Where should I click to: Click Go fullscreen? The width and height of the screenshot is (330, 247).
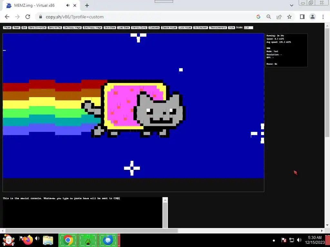(200, 28)
